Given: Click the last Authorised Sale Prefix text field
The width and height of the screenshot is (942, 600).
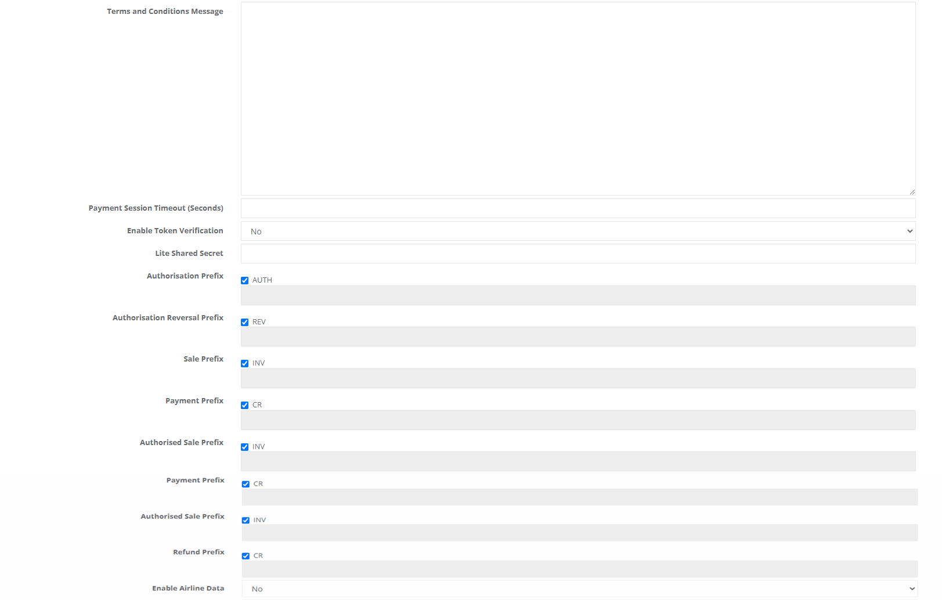Looking at the screenshot, I should 579,533.
